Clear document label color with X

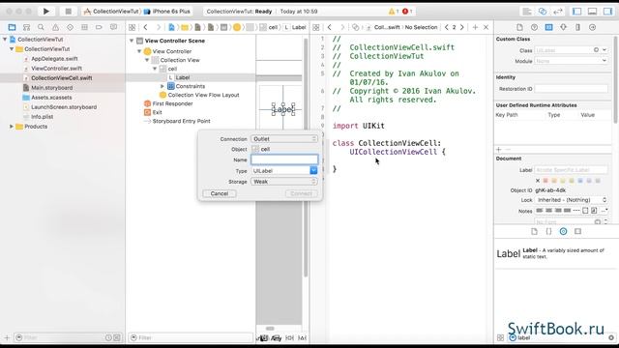(x=538, y=181)
